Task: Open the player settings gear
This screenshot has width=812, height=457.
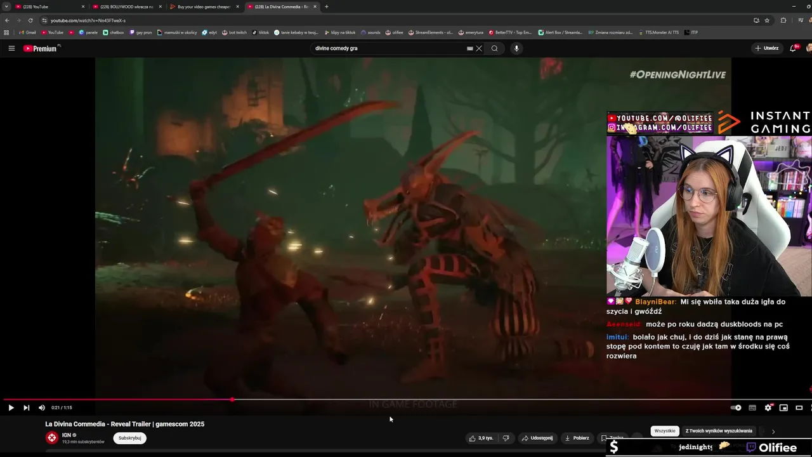Action: click(768, 407)
